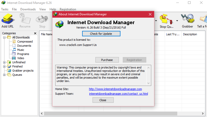
Task: Open the Support Team contact_us.html link
Action: tap(119, 94)
